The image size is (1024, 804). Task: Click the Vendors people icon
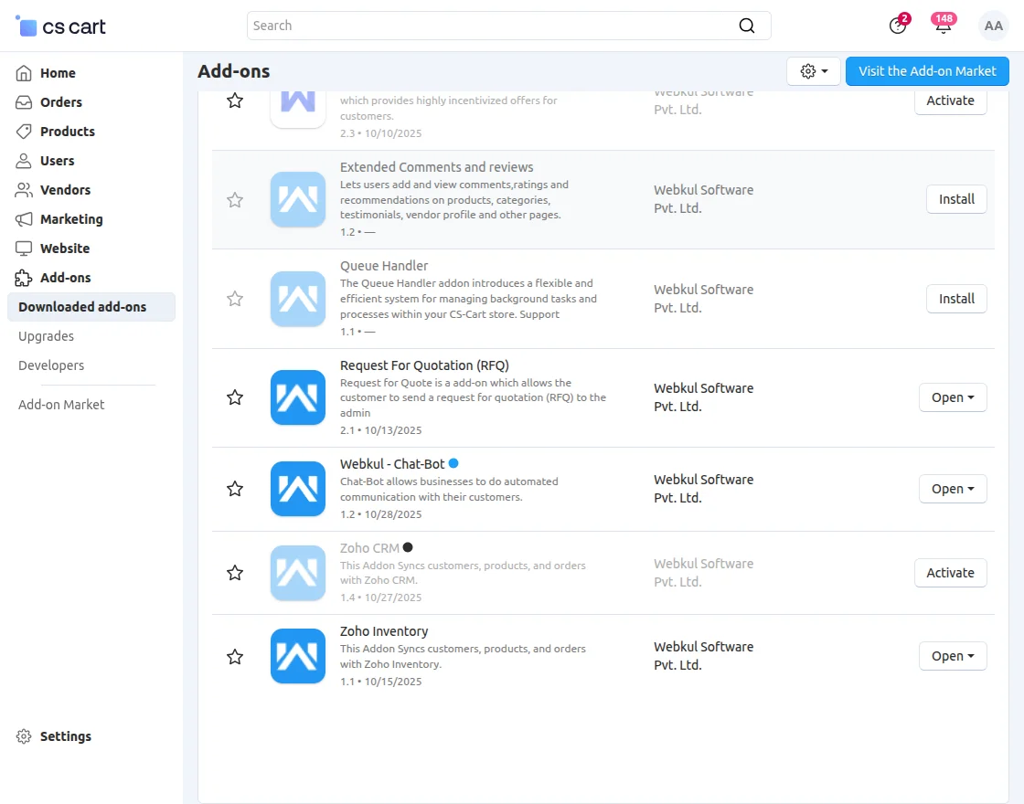coord(24,190)
